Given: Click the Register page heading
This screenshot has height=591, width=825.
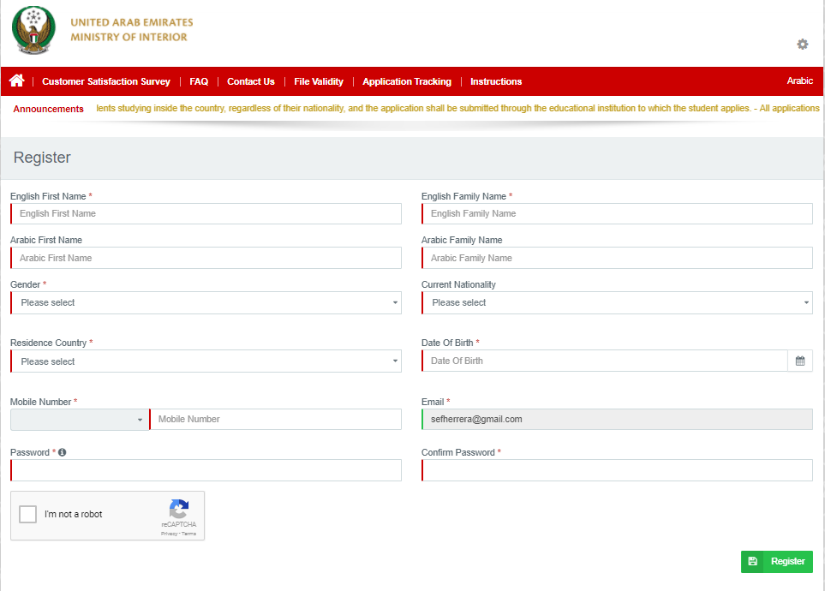Looking at the screenshot, I should 42,158.
